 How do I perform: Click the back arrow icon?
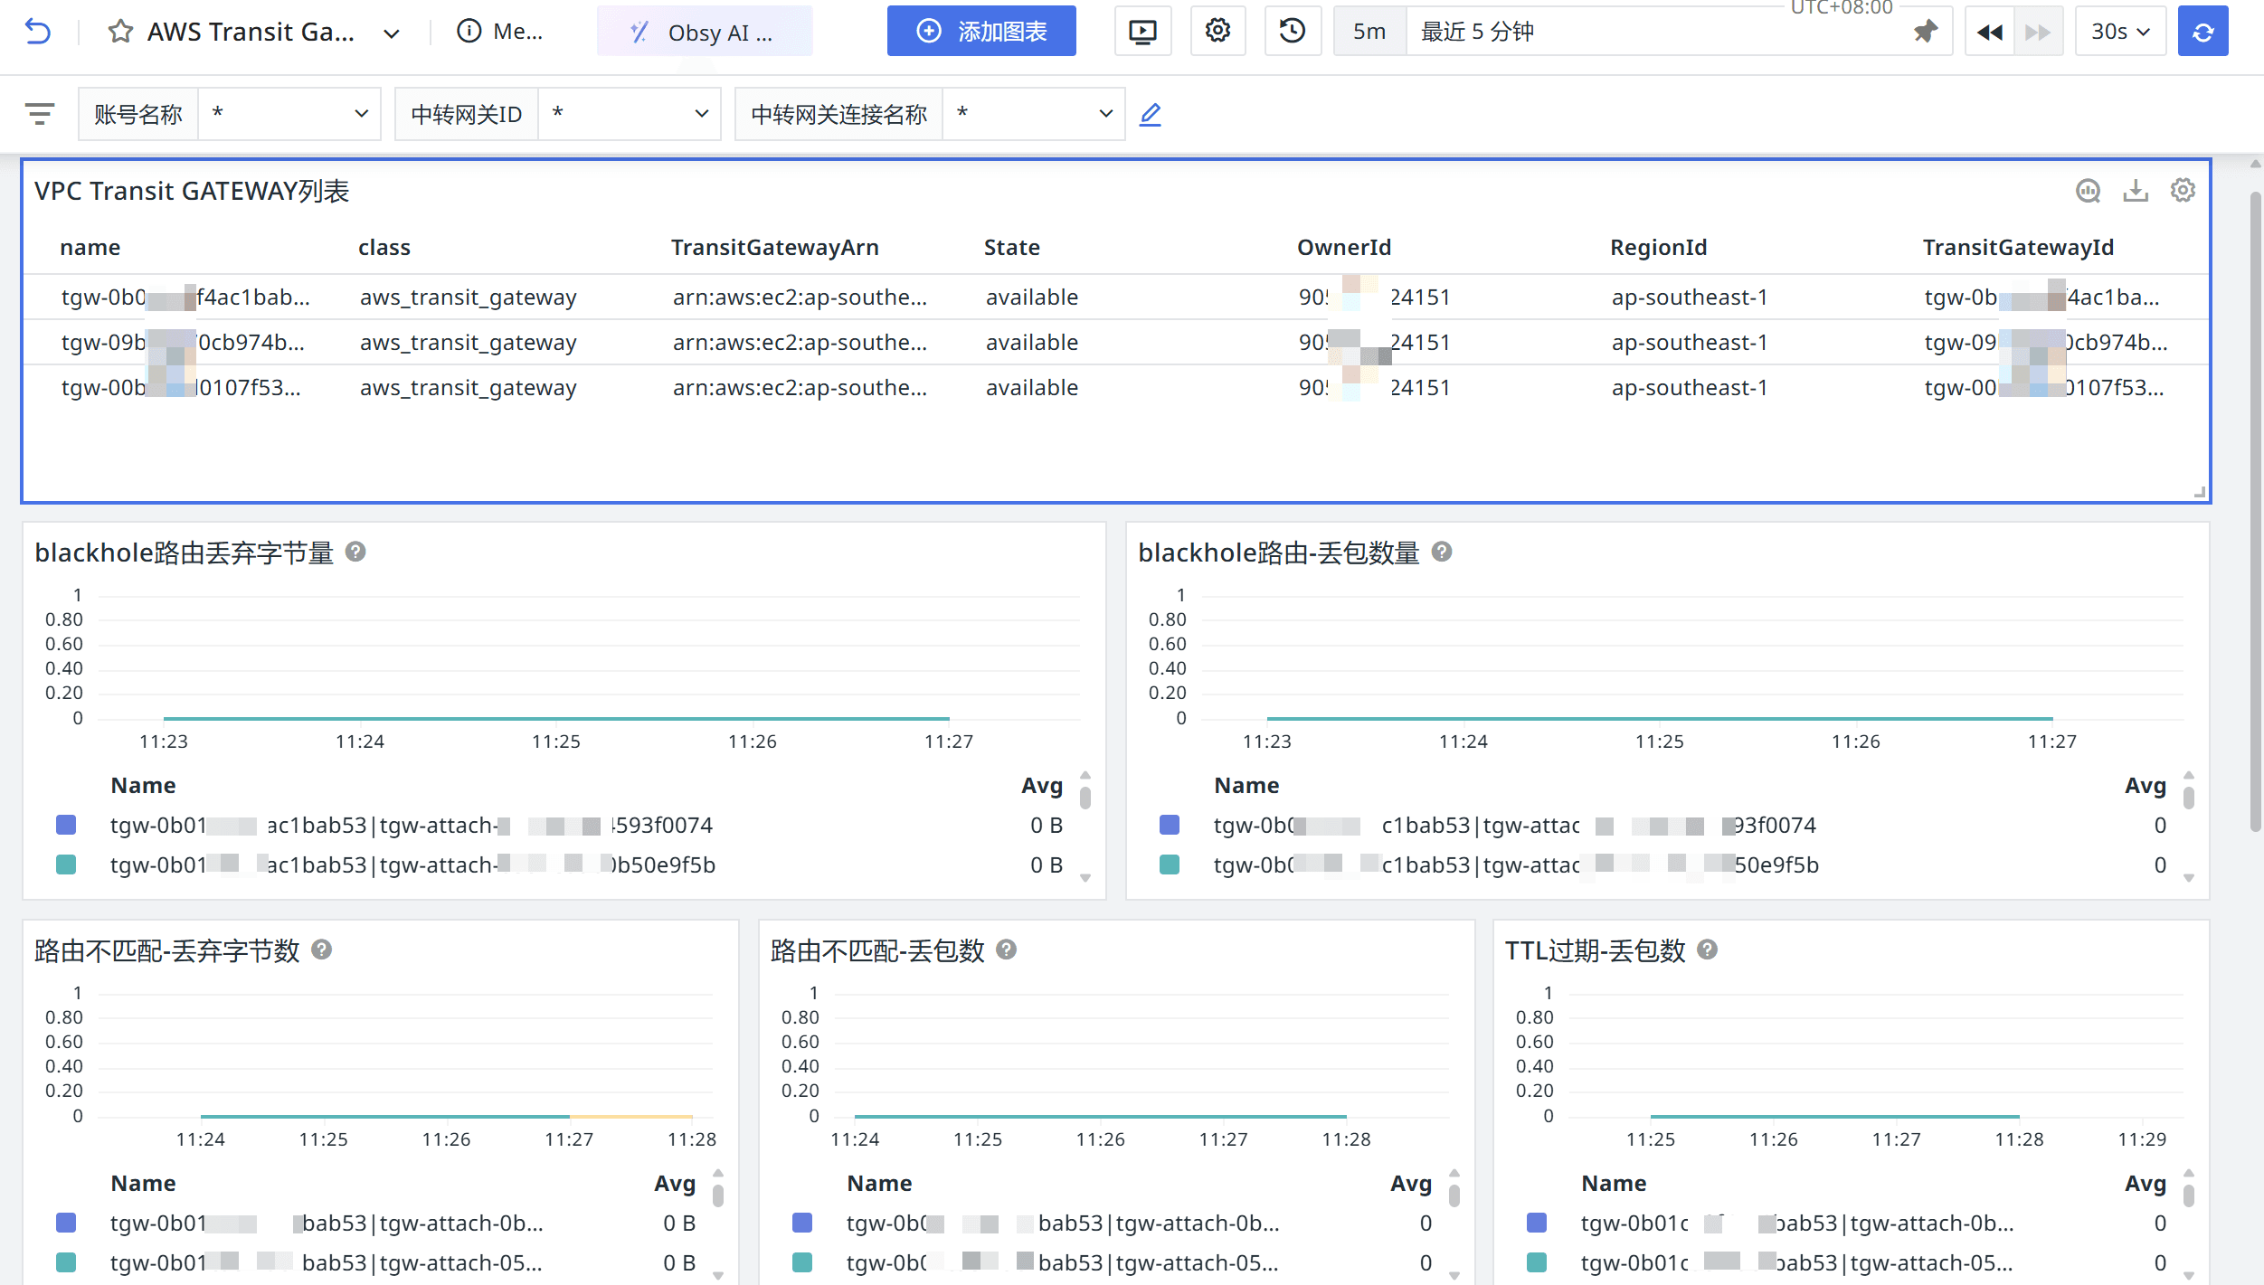(38, 32)
